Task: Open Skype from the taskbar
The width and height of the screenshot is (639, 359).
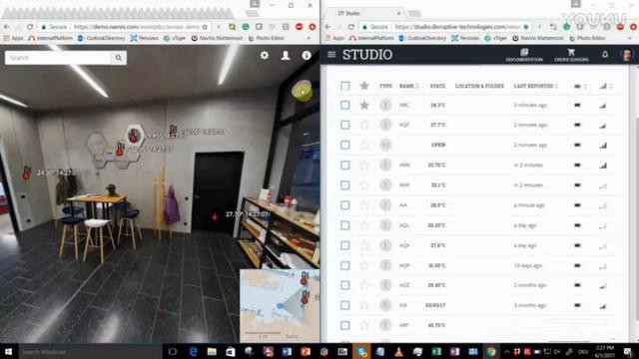Action: click(x=361, y=351)
